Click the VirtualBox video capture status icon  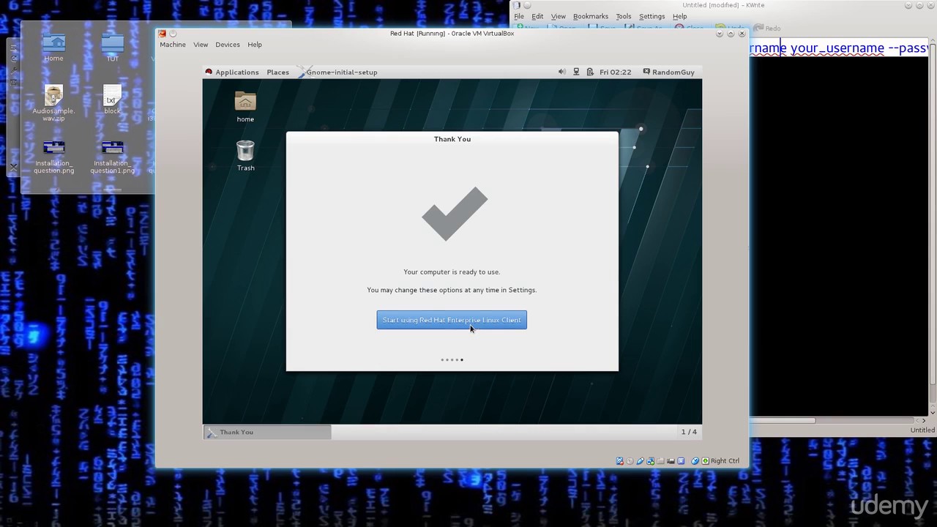coord(671,461)
